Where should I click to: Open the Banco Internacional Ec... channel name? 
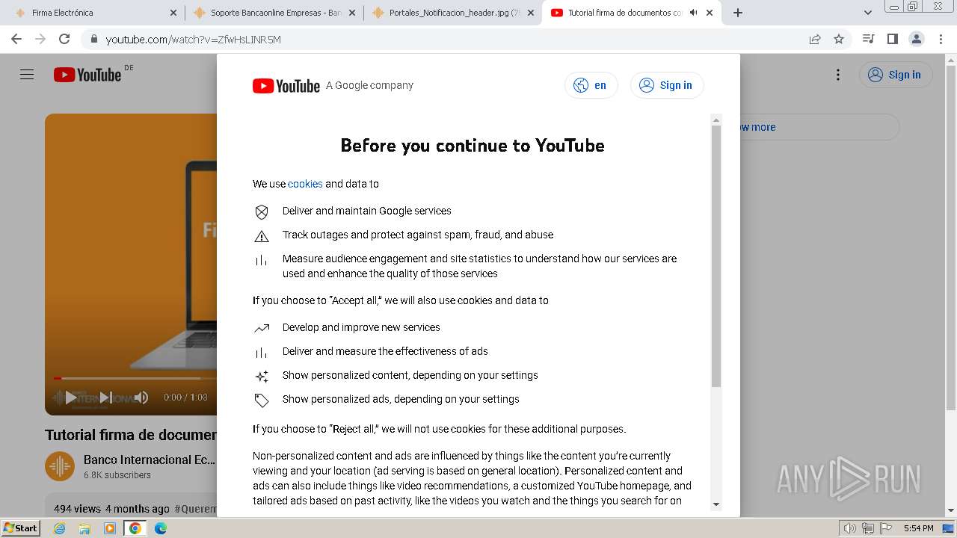150,460
